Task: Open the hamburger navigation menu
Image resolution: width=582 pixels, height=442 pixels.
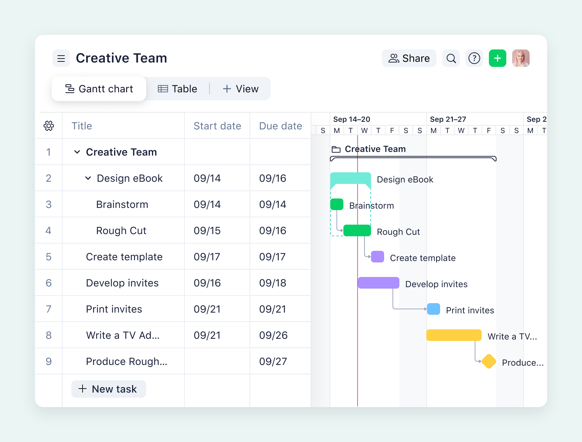Action: point(61,58)
